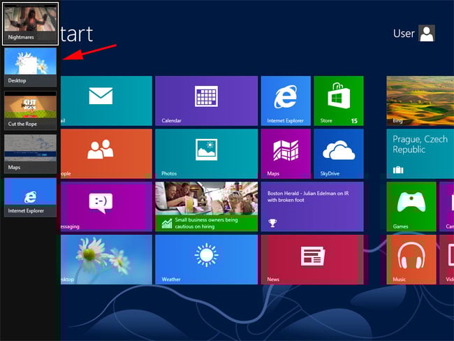
Task: Open the SkyDrive tile
Action: (x=339, y=154)
